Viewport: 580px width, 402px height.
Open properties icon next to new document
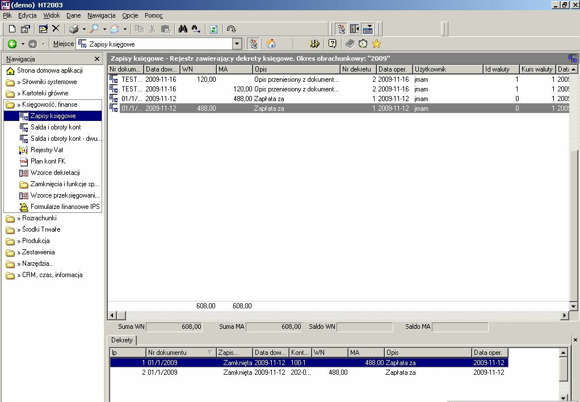pos(25,29)
